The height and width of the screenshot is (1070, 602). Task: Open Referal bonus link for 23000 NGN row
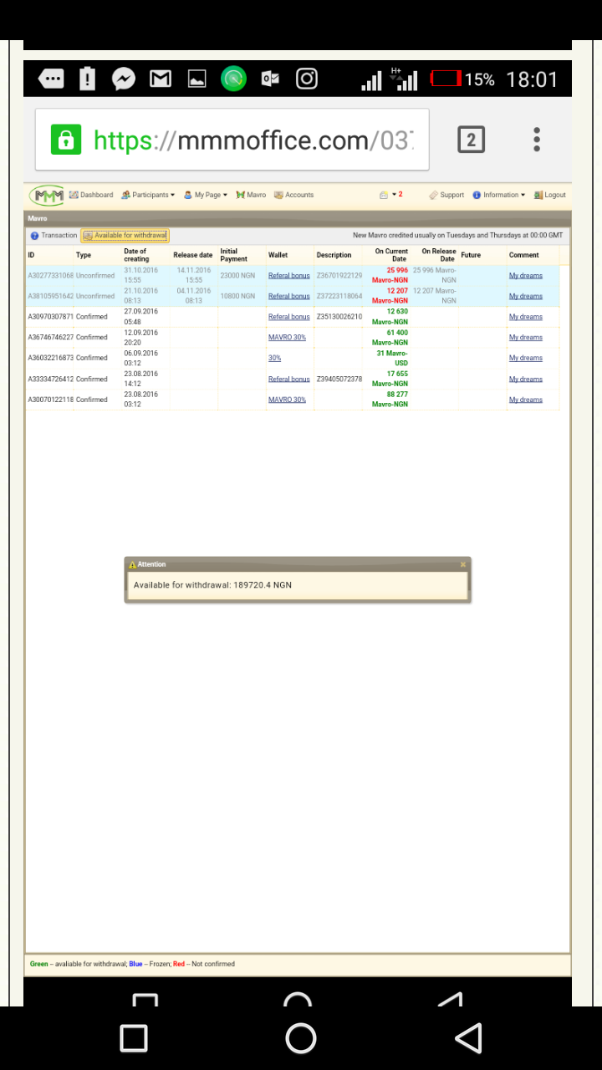tap(288, 276)
